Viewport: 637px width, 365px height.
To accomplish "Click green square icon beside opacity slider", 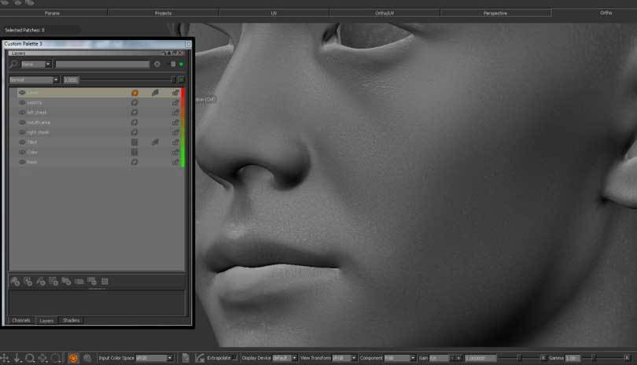I will (181, 79).
